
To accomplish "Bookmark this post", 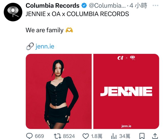I will pos(142,136).
